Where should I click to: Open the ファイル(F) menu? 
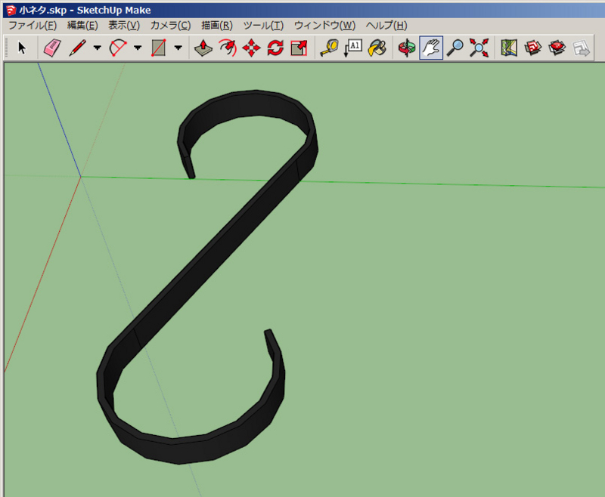coord(33,26)
